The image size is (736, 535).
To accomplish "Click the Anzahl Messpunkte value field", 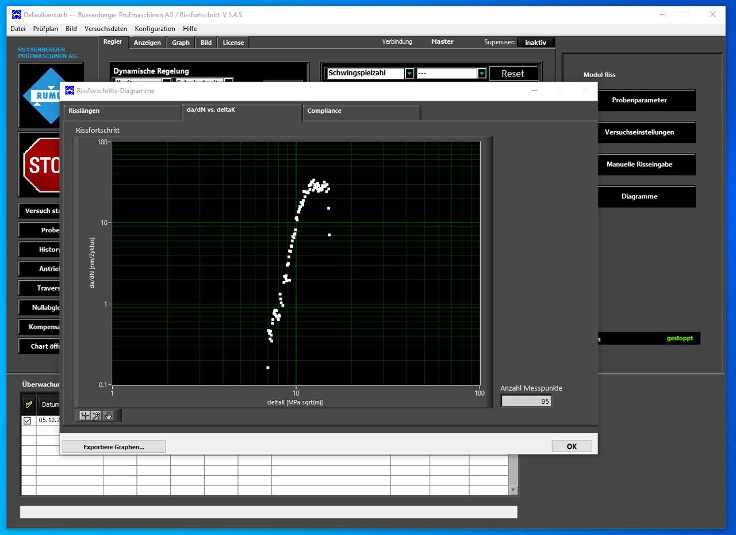I will (526, 402).
